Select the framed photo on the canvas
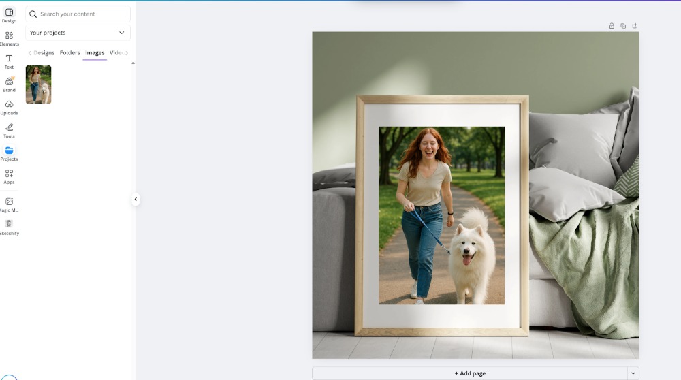The image size is (681, 380). [x=442, y=215]
